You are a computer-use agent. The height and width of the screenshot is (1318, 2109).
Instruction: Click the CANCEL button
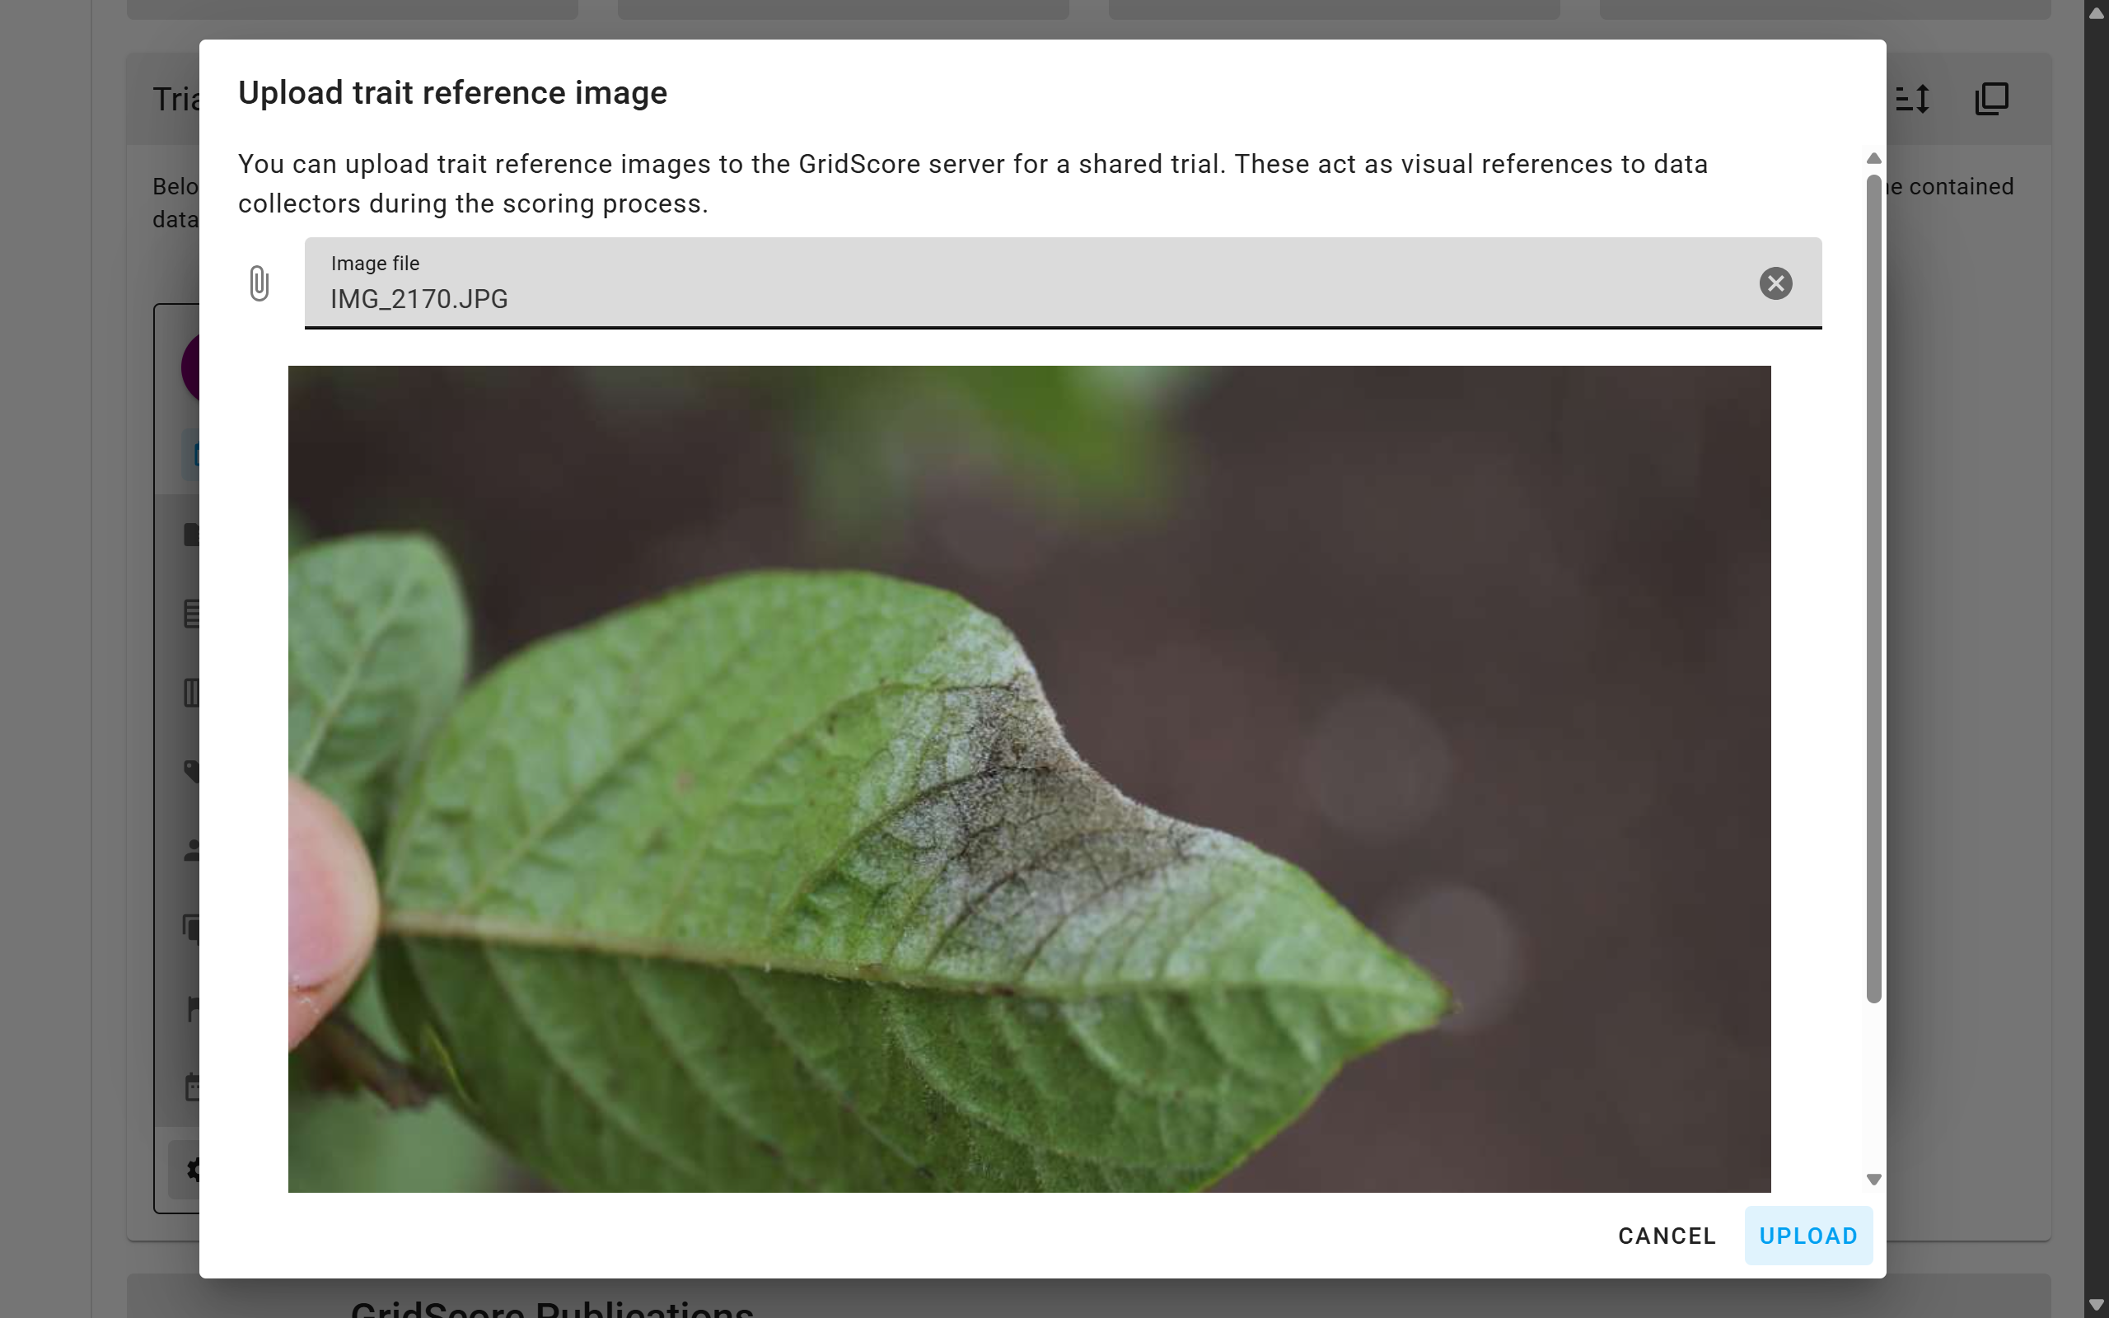[x=1666, y=1235]
